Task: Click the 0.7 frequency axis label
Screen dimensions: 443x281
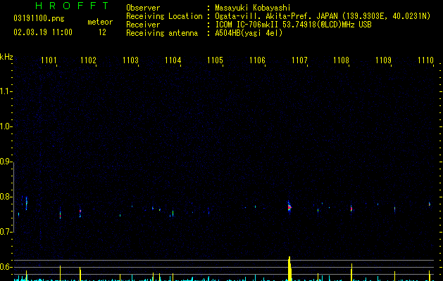Action: [x=5, y=232]
